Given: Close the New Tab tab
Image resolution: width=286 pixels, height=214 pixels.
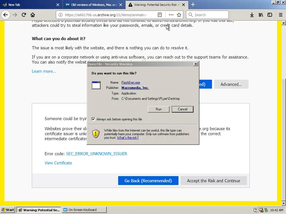Looking at the screenshot, I should click(x=58, y=5).
